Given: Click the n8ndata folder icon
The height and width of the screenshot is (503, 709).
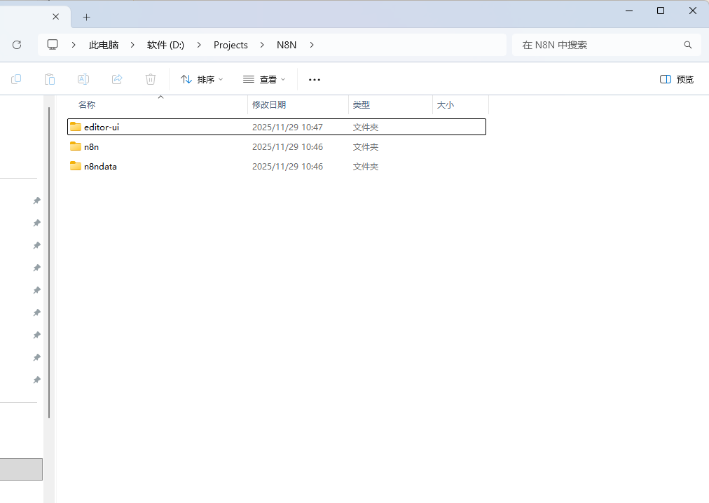Looking at the screenshot, I should tap(76, 166).
